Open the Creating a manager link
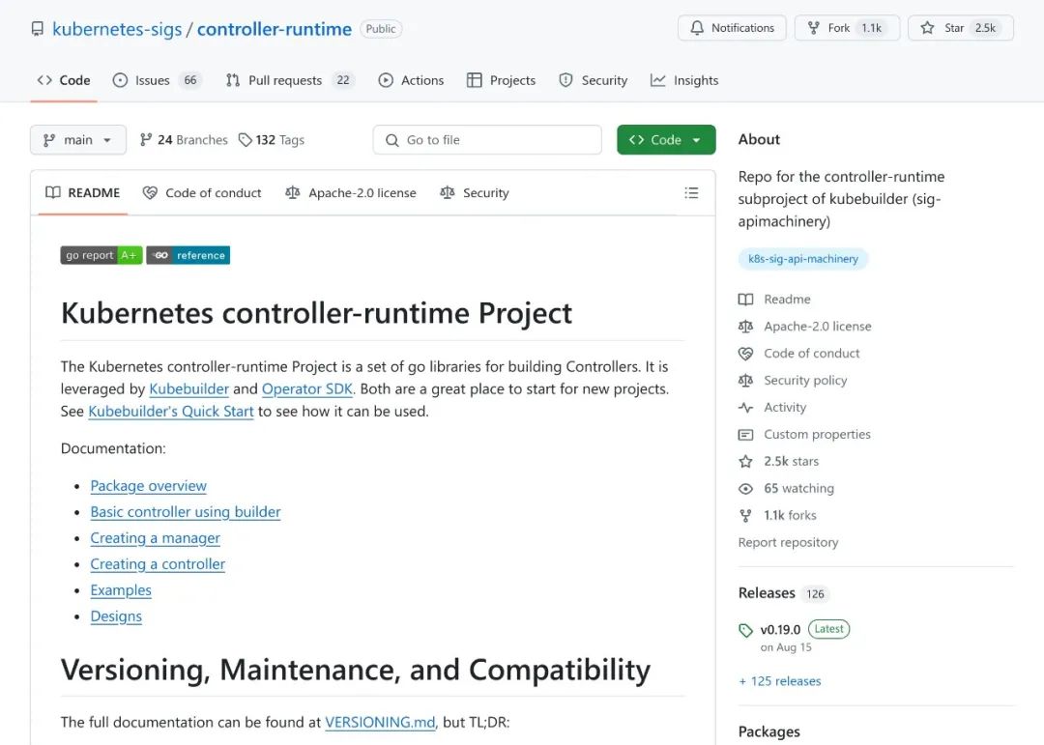 click(155, 538)
